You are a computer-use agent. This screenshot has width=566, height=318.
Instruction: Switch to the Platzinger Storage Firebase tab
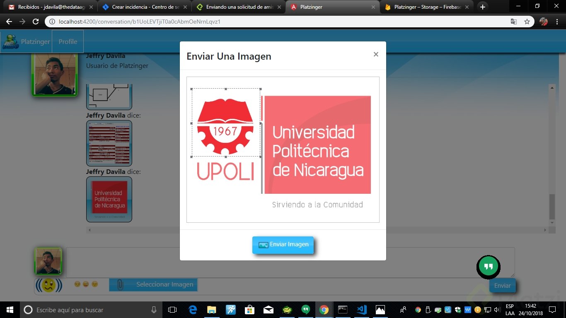click(x=423, y=7)
